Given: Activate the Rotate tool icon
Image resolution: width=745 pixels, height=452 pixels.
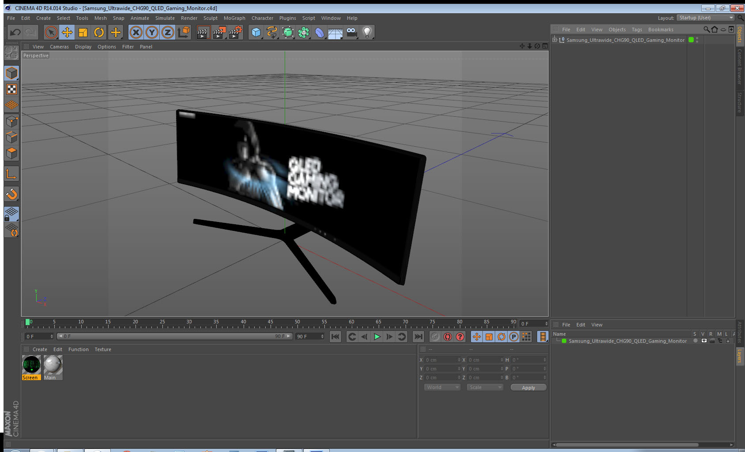Looking at the screenshot, I should (99, 32).
